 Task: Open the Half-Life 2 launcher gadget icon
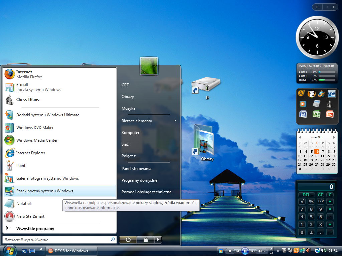tap(302, 94)
